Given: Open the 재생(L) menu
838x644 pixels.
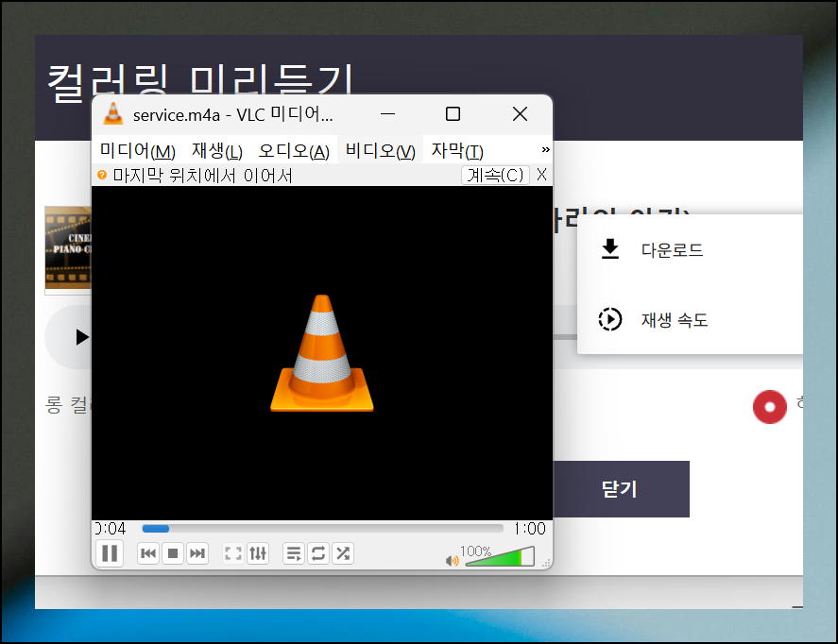Looking at the screenshot, I should 217,151.
